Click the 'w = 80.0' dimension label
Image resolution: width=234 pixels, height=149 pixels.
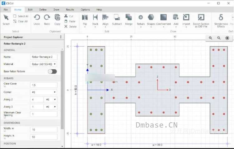pyautogui.click(x=158, y=145)
